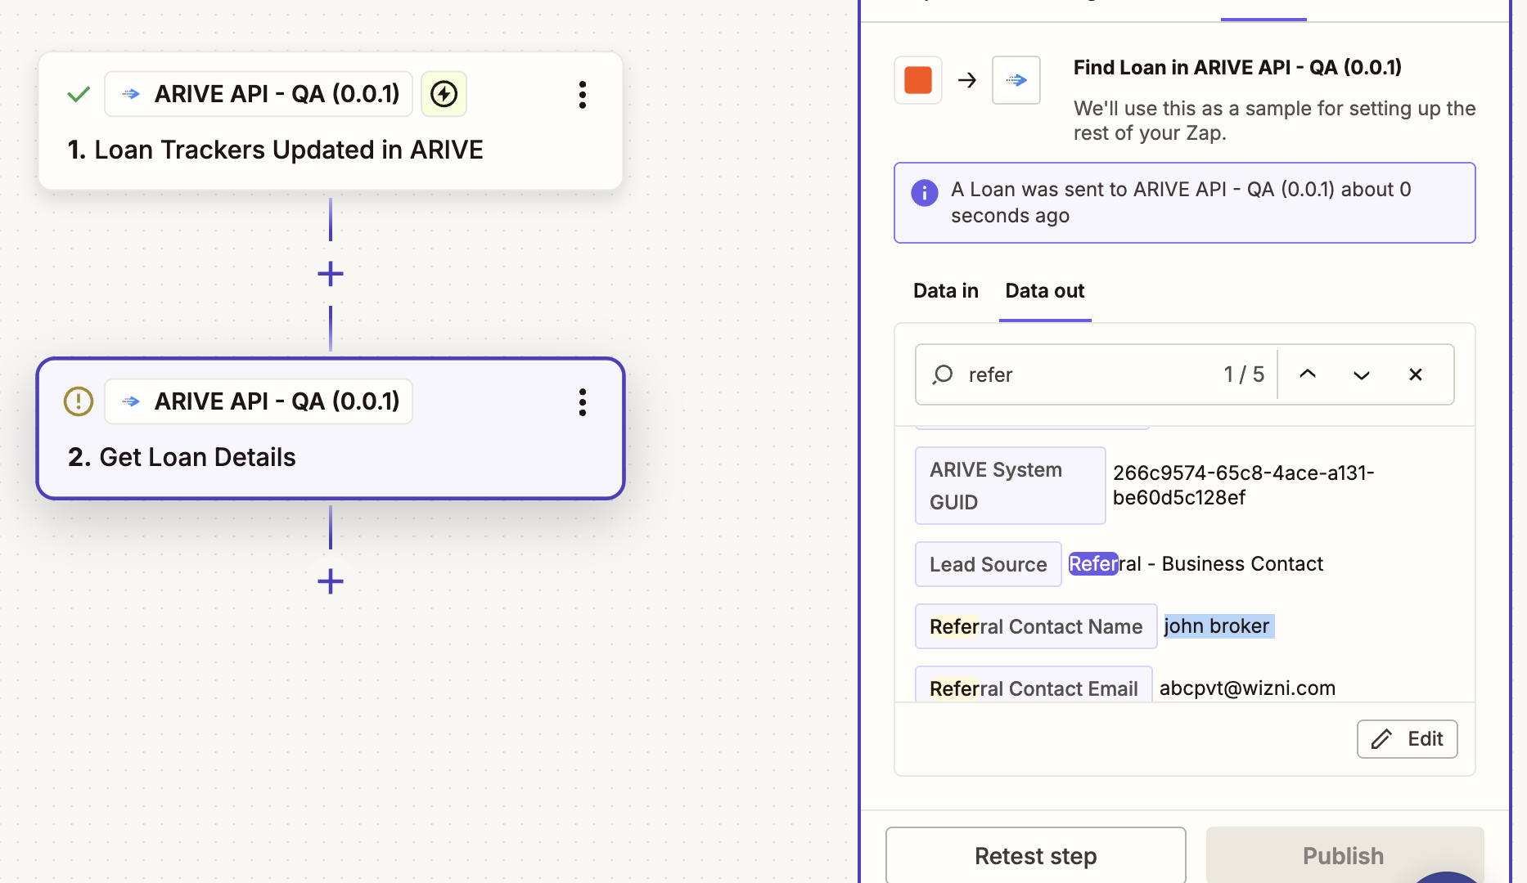The height and width of the screenshot is (883, 1527).
Task: Click ARIVE API app badge in step 2
Action: tap(259, 401)
